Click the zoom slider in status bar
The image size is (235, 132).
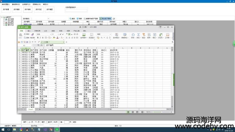[162, 112]
